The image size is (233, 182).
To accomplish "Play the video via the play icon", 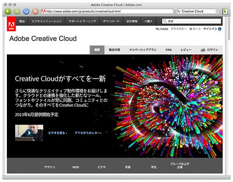I will click(x=29, y=133).
